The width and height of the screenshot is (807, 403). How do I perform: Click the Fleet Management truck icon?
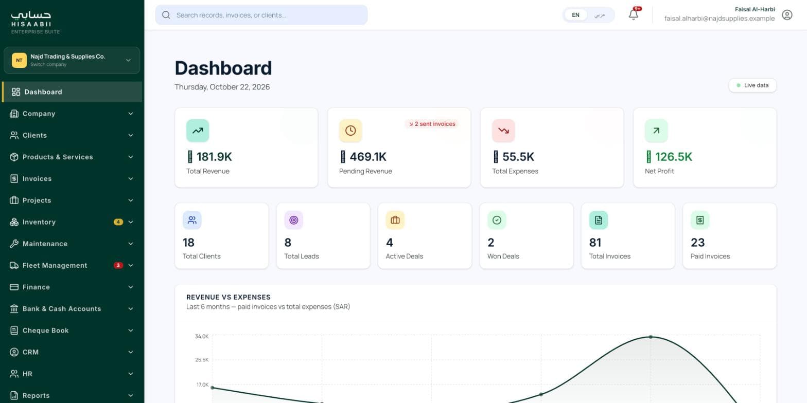pos(14,265)
